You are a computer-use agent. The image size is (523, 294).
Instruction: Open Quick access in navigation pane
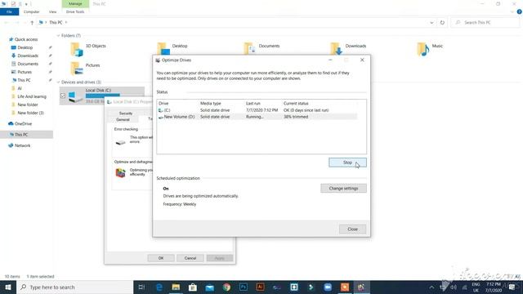(26, 39)
